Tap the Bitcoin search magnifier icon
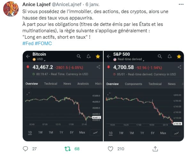 pyautogui.click(x=79, y=56)
